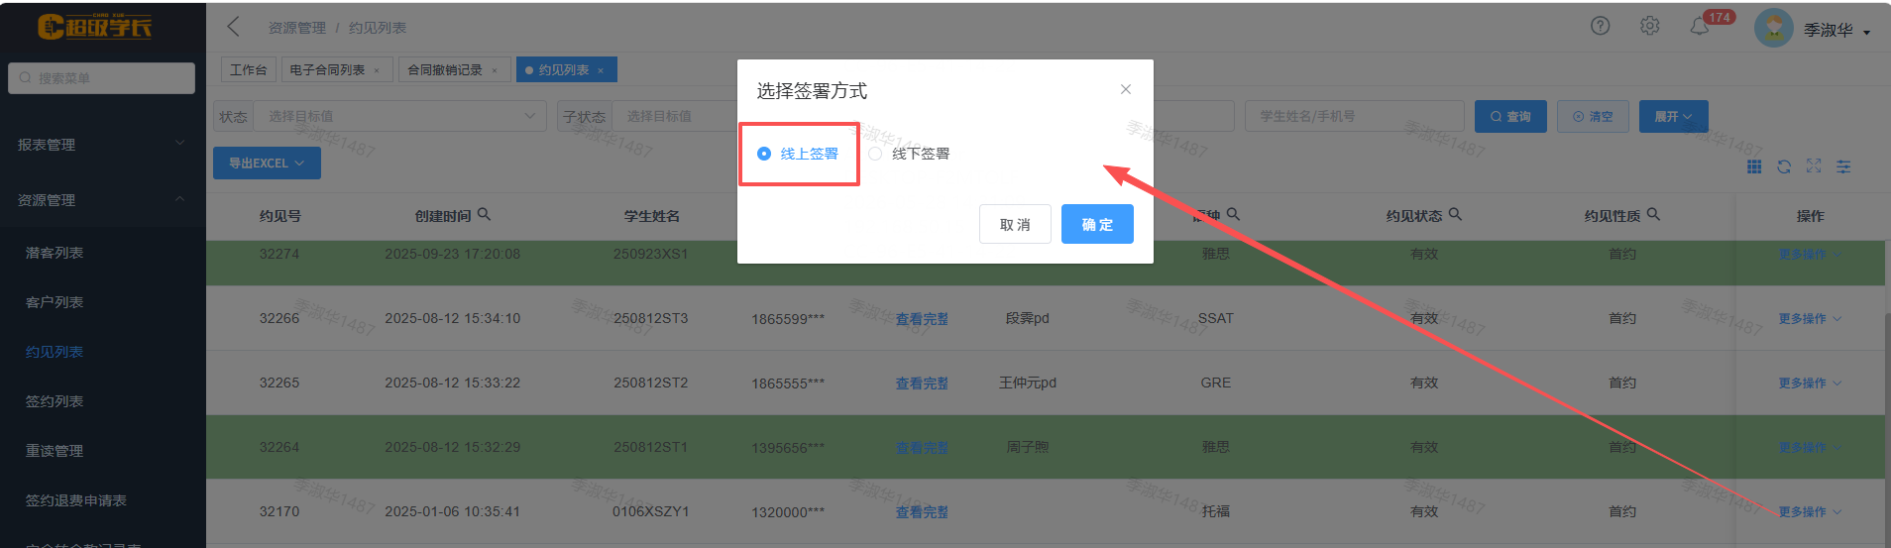1891x548 pixels.
Task: Confirm with the 确定 button
Action: coord(1097,224)
